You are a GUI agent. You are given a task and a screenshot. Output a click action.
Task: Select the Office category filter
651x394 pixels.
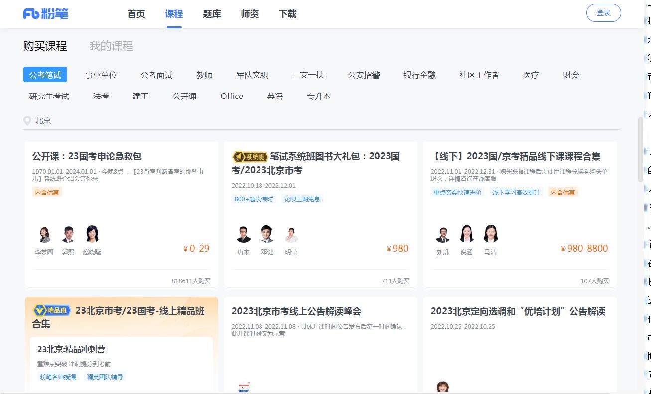point(231,96)
